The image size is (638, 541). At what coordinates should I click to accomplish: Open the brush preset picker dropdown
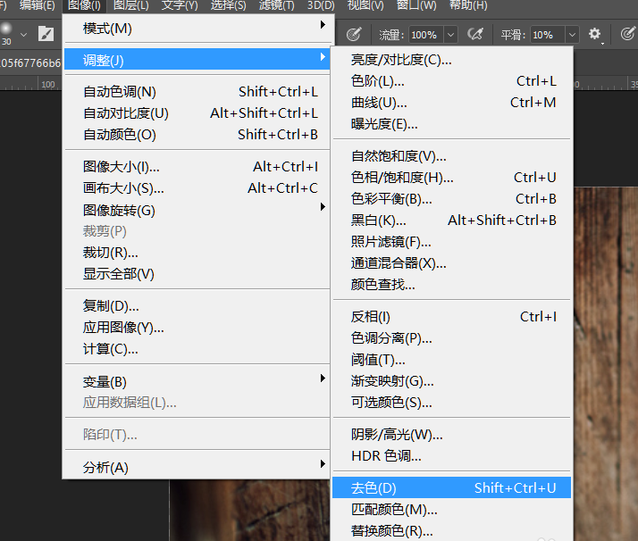pos(23,35)
